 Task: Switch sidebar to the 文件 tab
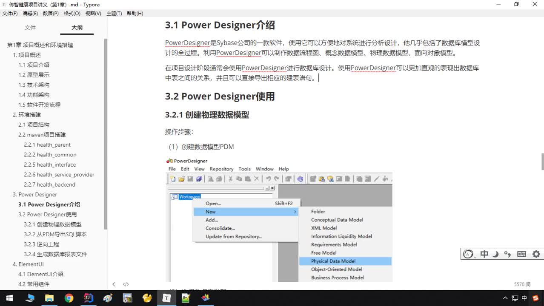point(30,28)
